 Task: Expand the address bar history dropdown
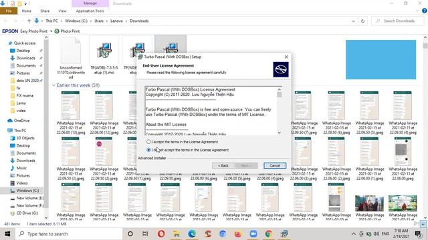pyautogui.click(x=353, y=21)
